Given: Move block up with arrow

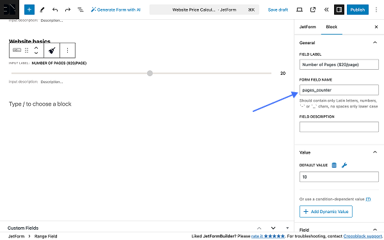Looking at the screenshot, I should pyautogui.click(x=36, y=48).
